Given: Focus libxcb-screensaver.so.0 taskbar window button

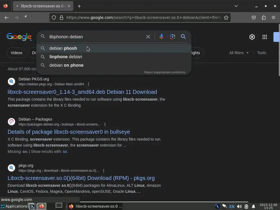Looking at the screenshot, I should point(95,206).
